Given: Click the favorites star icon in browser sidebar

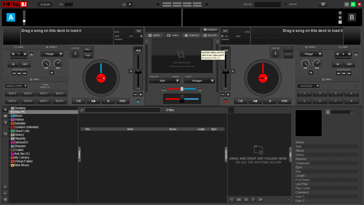Looking at the screenshot, I should point(5,110).
